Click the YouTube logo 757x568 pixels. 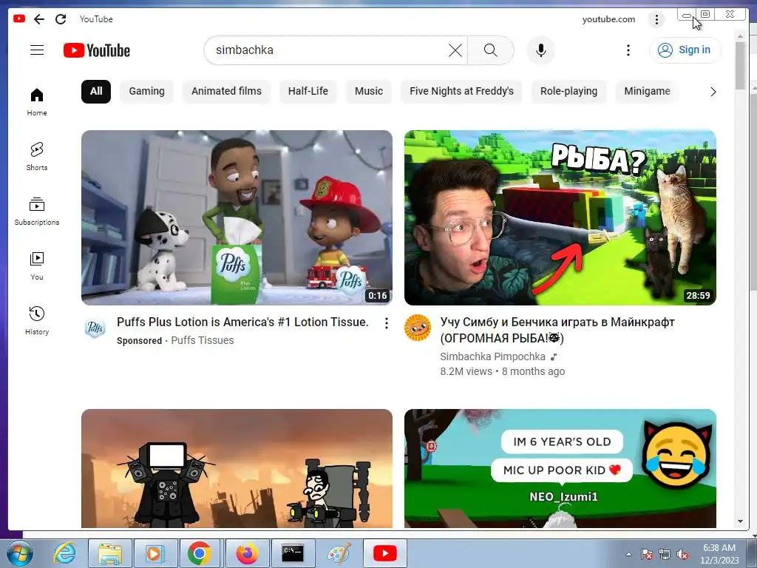[x=97, y=50]
